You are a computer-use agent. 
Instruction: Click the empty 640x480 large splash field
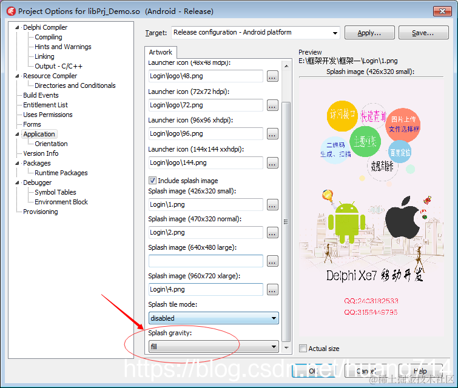tap(206, 261)
